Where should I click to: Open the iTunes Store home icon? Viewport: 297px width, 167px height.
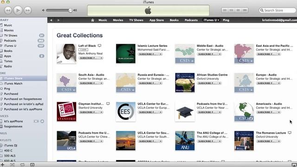coord(92,20)
